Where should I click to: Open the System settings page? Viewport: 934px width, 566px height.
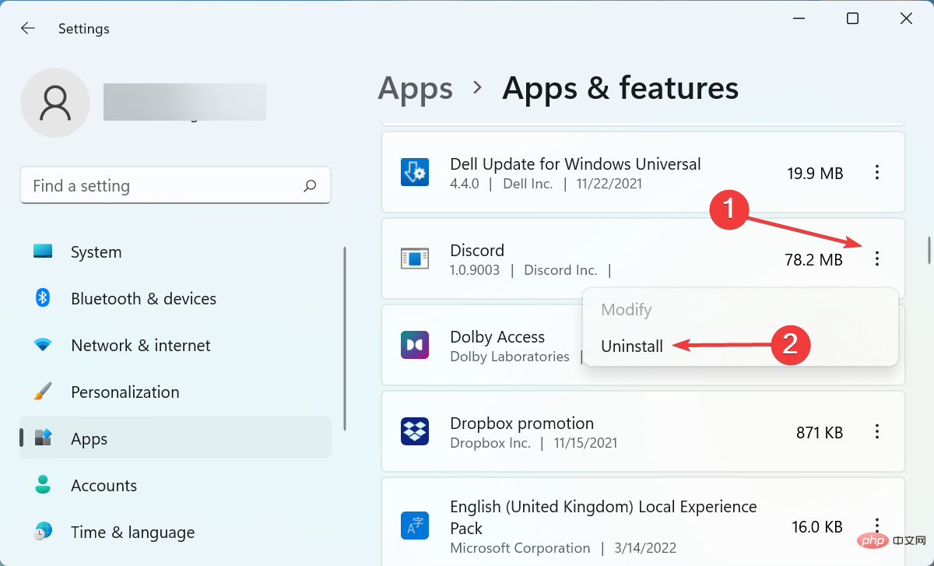(x=175, y=251)
